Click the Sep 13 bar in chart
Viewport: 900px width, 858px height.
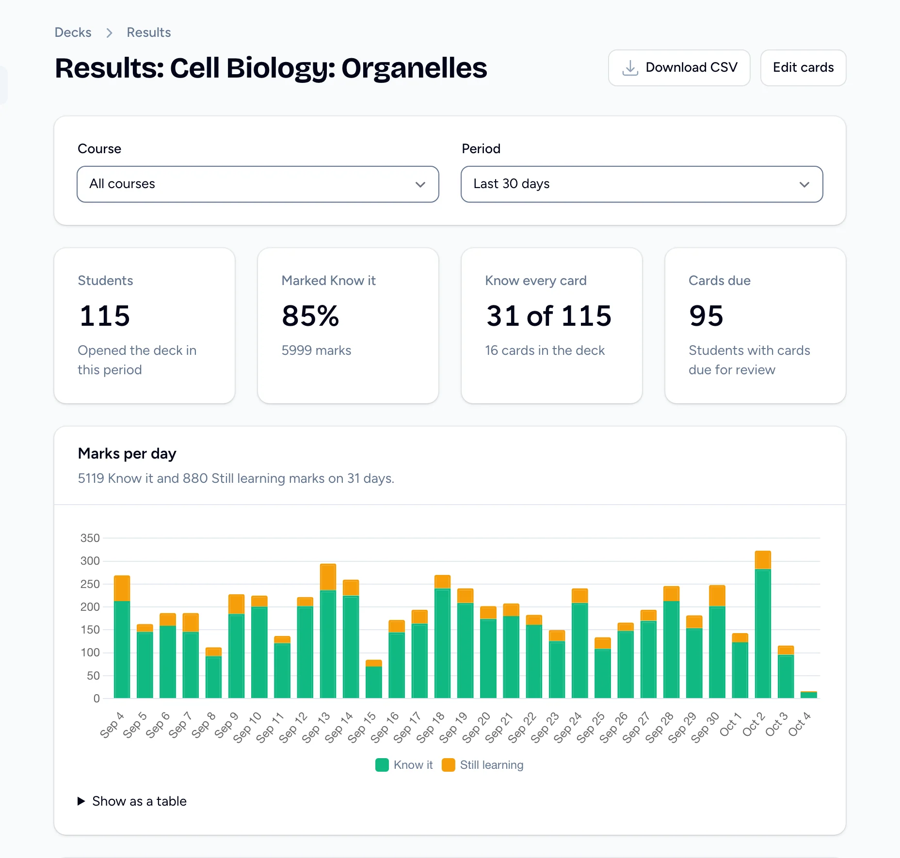click(x=328, y=631)
